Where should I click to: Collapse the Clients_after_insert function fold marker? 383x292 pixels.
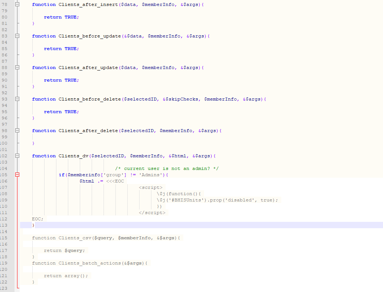17,4
